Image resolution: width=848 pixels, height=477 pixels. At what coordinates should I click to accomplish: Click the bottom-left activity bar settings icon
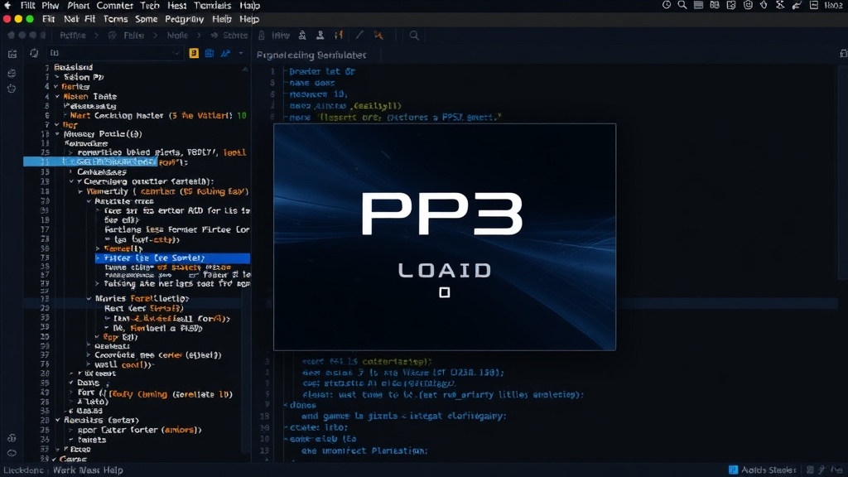[x=12, y=438]
